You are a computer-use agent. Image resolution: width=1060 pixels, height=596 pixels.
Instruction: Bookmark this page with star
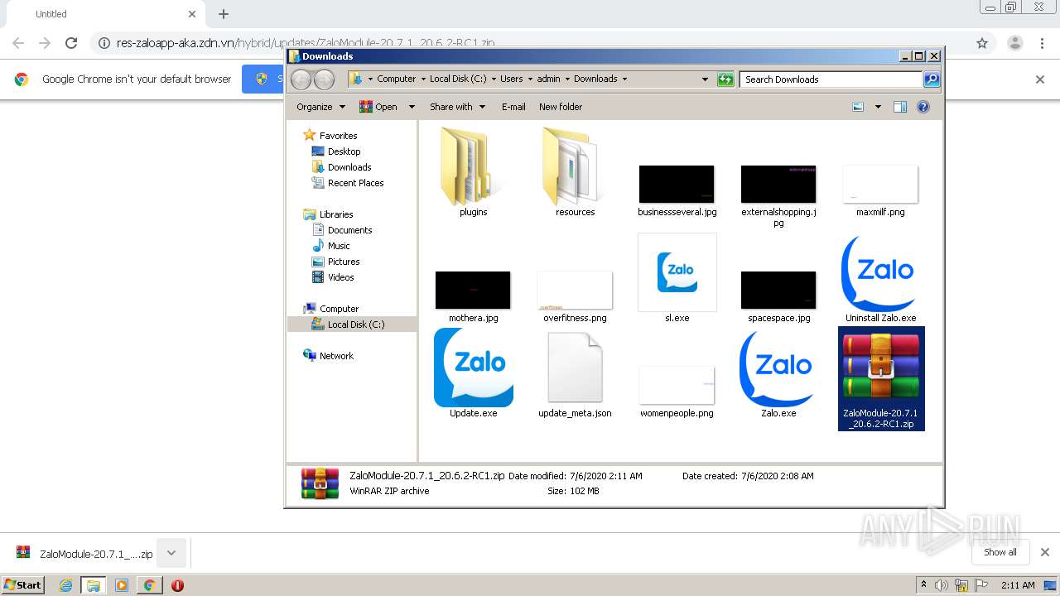point(982,43)
